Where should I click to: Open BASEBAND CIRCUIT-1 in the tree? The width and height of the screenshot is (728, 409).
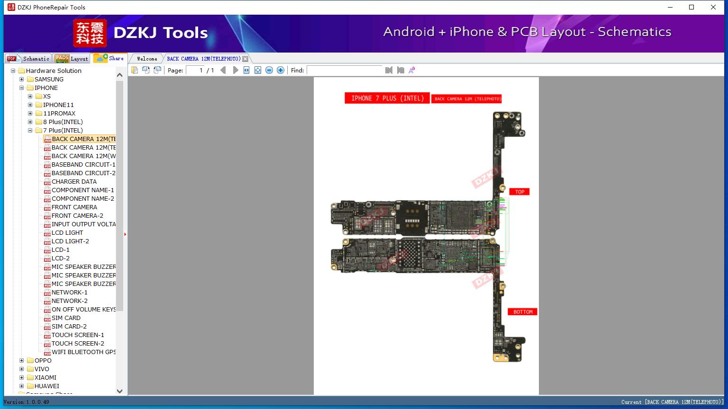83,164
